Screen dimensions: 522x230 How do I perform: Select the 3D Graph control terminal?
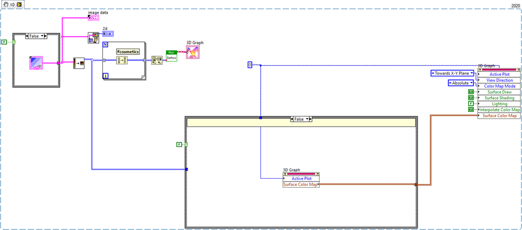pos(193,52)
